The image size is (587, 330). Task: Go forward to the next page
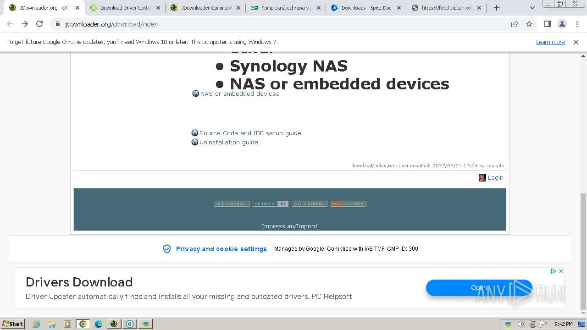point(25,24)
